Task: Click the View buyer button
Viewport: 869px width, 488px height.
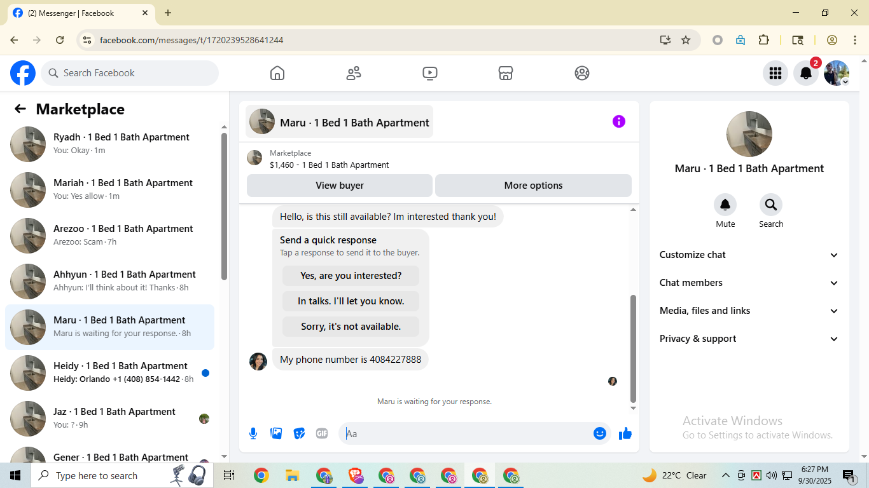Action: [340, 186]
